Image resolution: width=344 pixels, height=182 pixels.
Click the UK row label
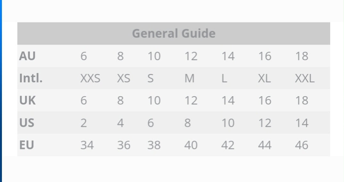tap(27, 101)
